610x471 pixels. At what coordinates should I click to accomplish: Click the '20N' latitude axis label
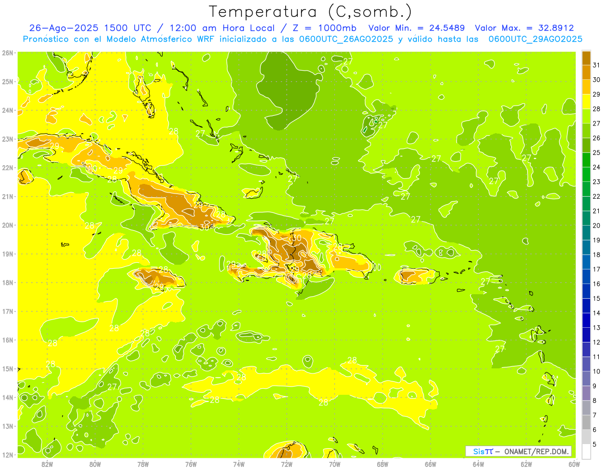pos(8,225)
